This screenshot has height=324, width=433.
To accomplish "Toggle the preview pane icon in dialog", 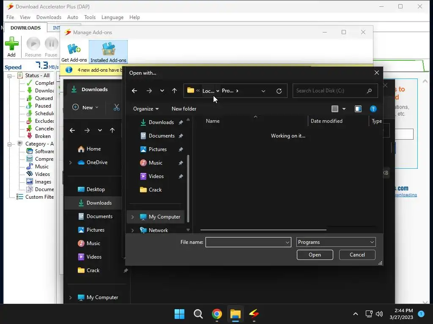I will tap(358, 109).
